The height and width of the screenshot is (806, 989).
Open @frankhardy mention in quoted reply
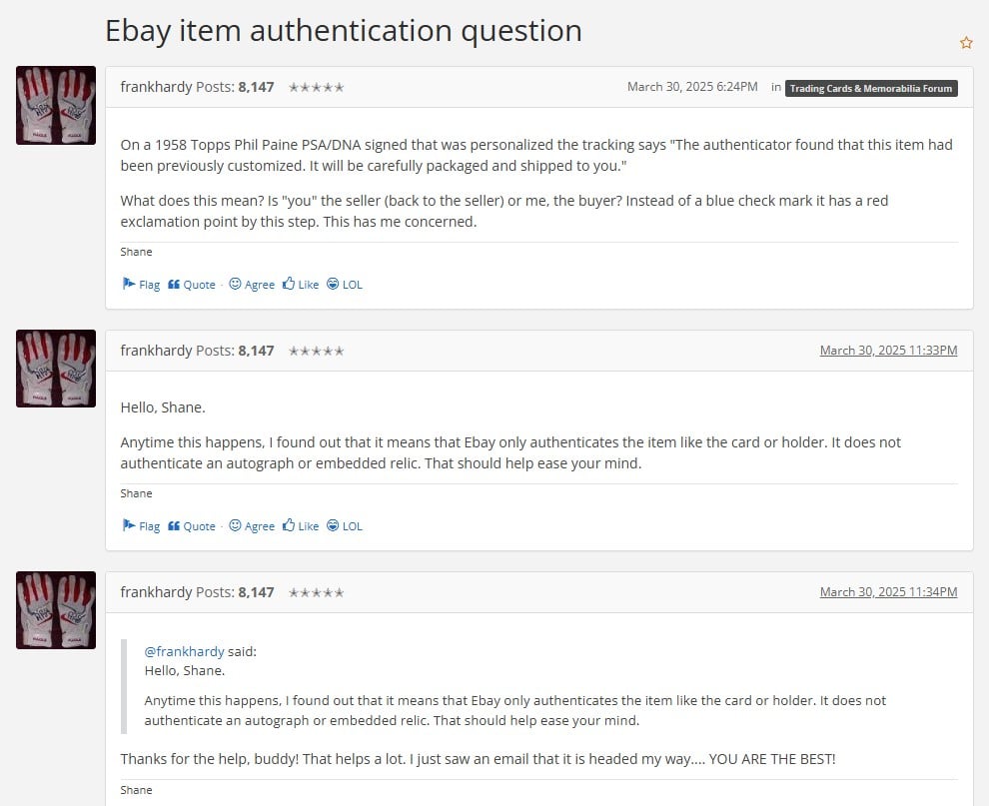[184, 651]
